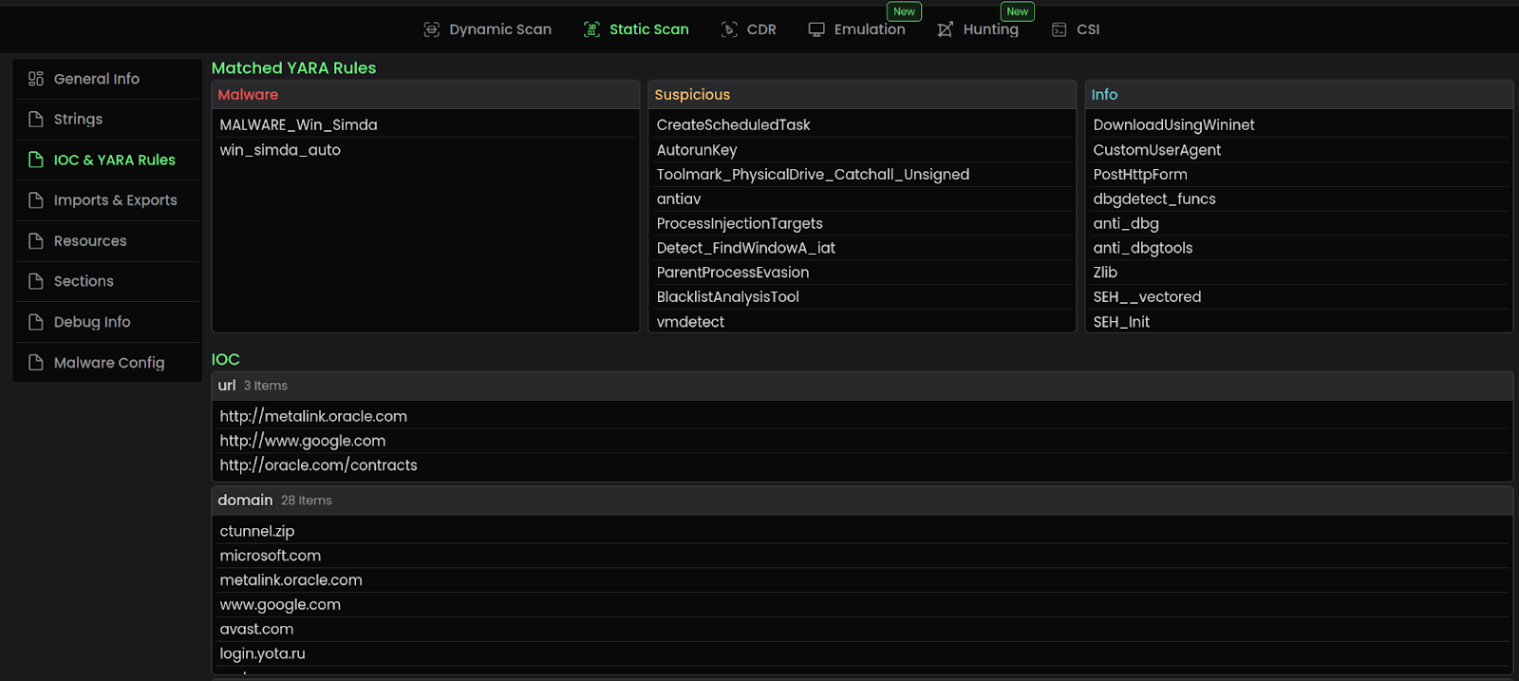Click the Emulation monitor icon
Screen dimensions: 1519x681
pos(816,29)
